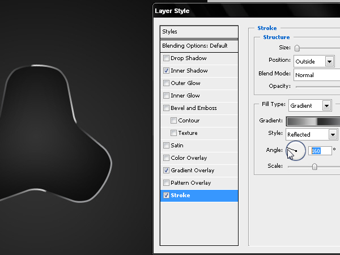The width and height of the screenshot is (340, 255).
Task: Click the Size slider handle
Action: [x=297, y=48]
